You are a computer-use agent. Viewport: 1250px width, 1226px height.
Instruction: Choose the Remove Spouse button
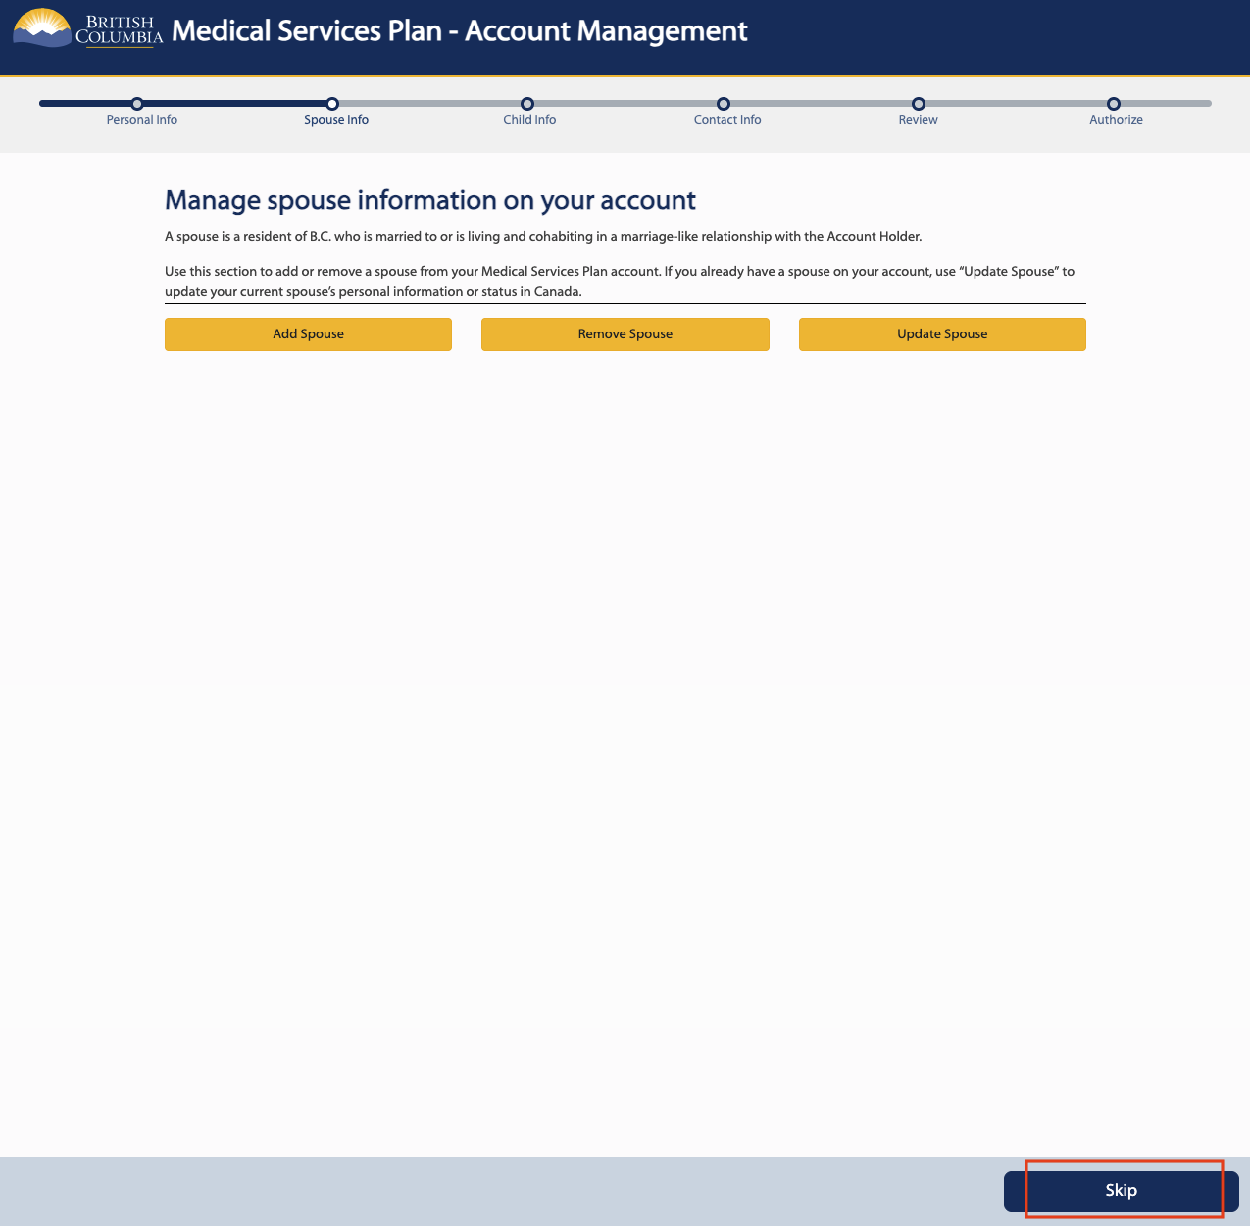[625, 334]
